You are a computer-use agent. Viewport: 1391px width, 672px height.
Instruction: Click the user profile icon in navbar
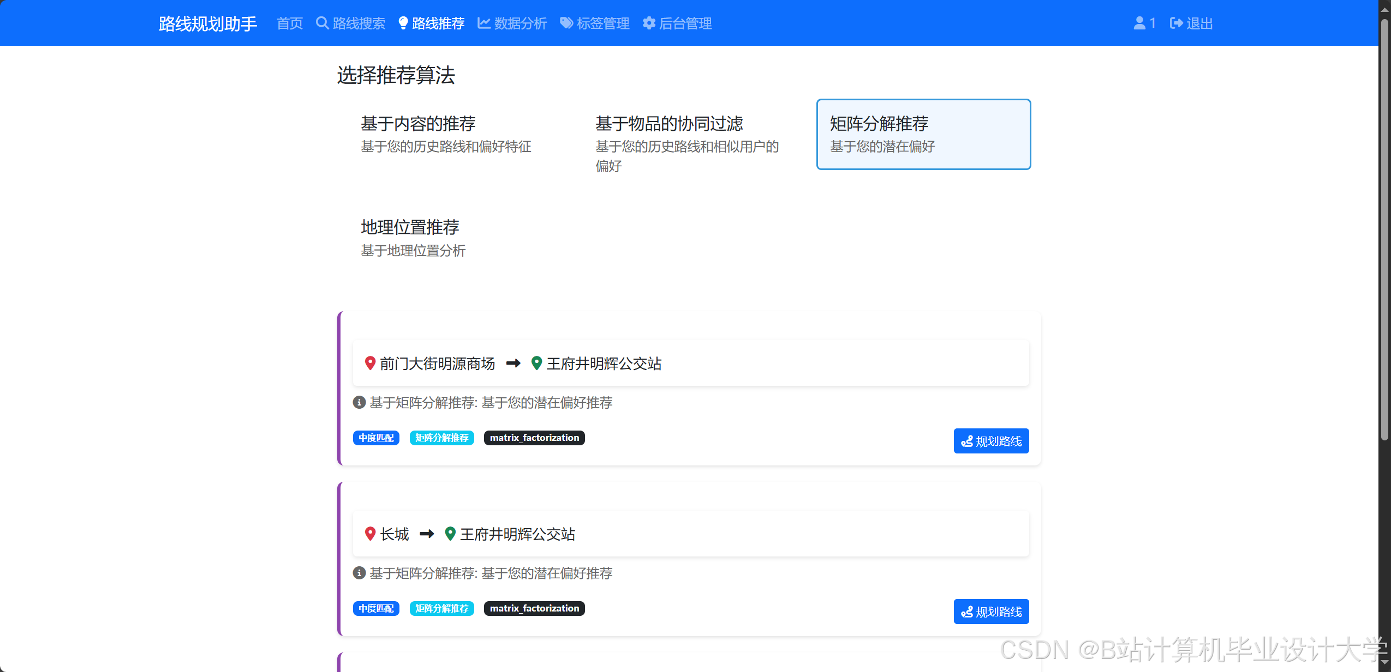(1139, 23)
